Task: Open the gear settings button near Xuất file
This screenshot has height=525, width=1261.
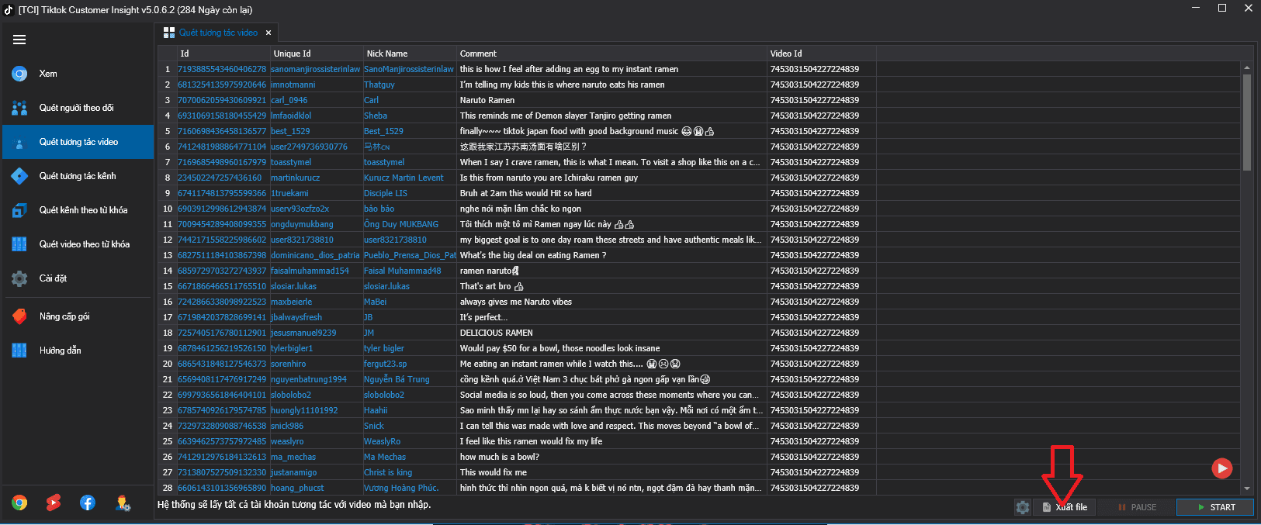Action: tap(1023, 507)
